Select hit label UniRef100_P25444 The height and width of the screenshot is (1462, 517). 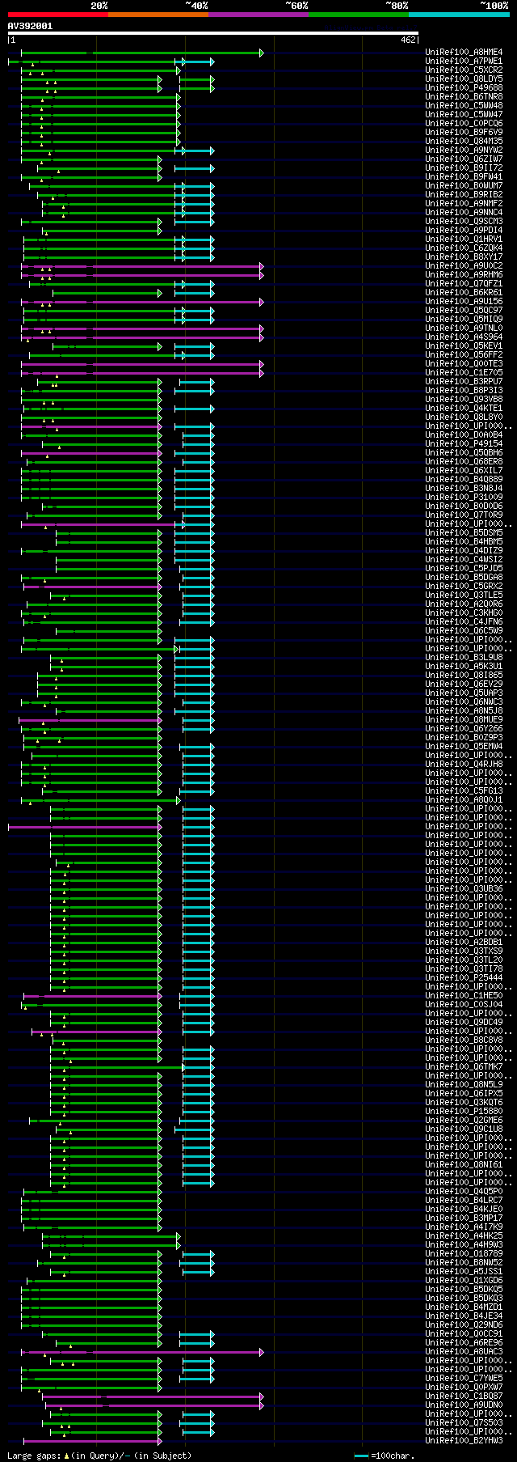coord(464,978)
